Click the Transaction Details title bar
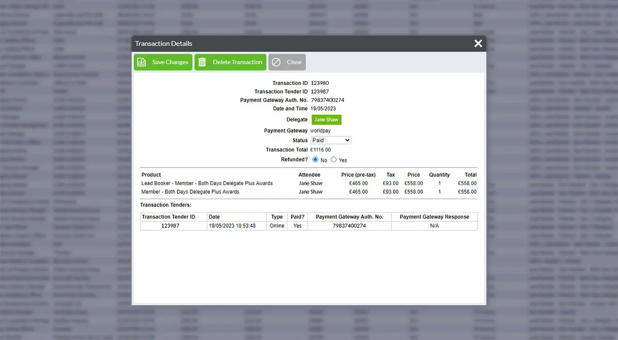 tap(292, 44)
